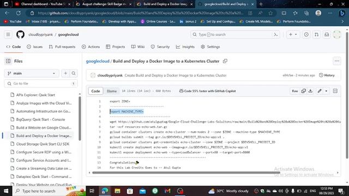
Task: Open the Issues shortcut icon in header
Action: 306,35
